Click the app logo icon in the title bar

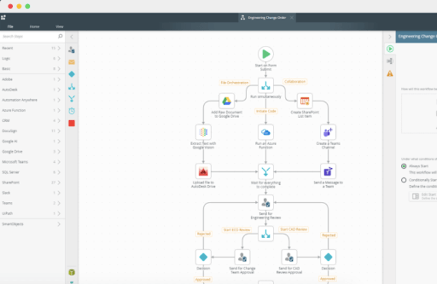3,17
